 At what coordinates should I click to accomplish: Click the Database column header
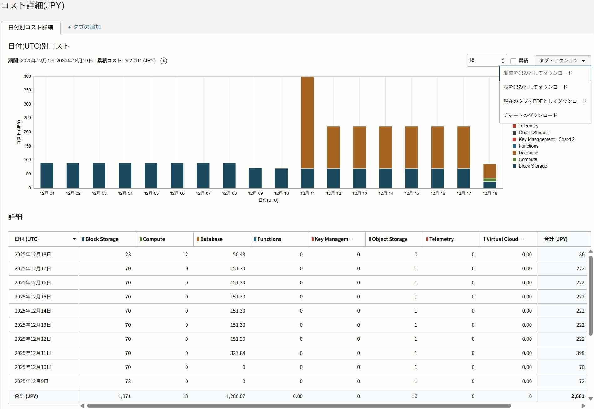pos(211,239)
